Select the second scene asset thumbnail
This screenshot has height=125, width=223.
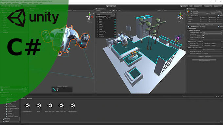39,106
